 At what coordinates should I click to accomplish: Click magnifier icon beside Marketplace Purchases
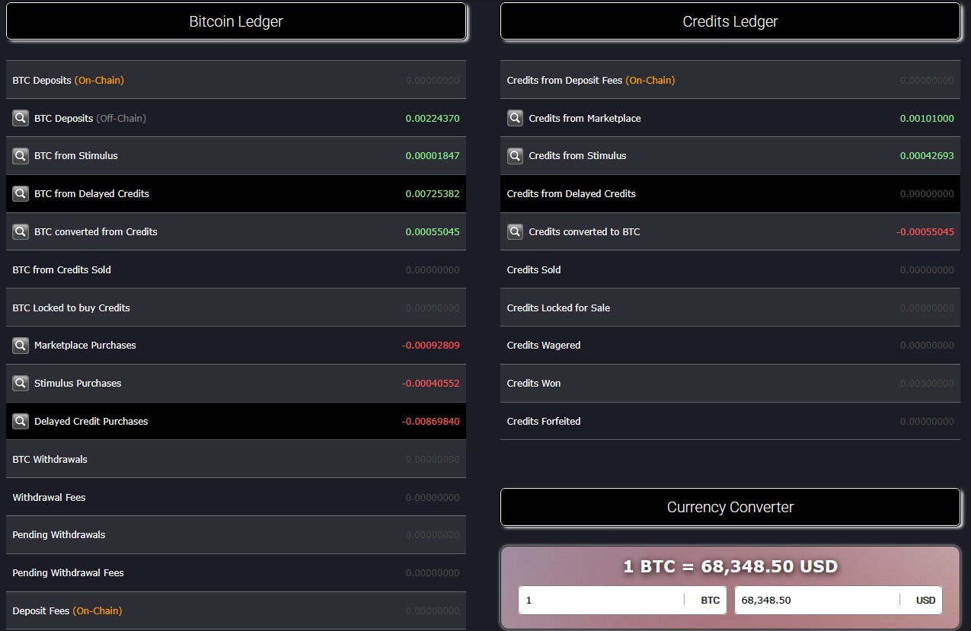(x=21, y=346)
